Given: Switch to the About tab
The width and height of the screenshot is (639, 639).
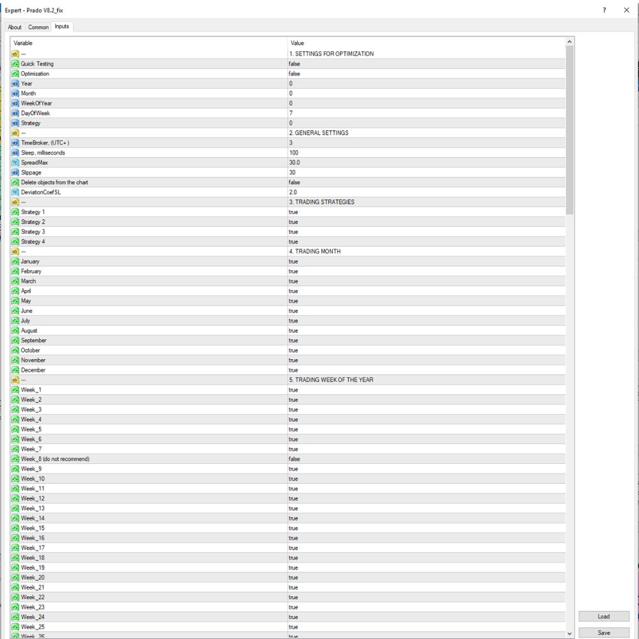Looking at the screenshot, I should click(x=15, y=27).
